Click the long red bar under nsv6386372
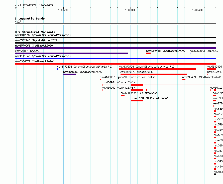223x184 pixels. click(x=115, y=64)
